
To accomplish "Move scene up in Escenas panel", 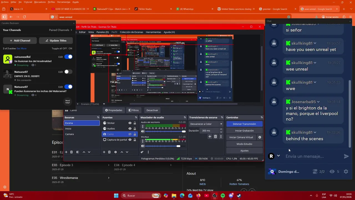I will 84,152.
